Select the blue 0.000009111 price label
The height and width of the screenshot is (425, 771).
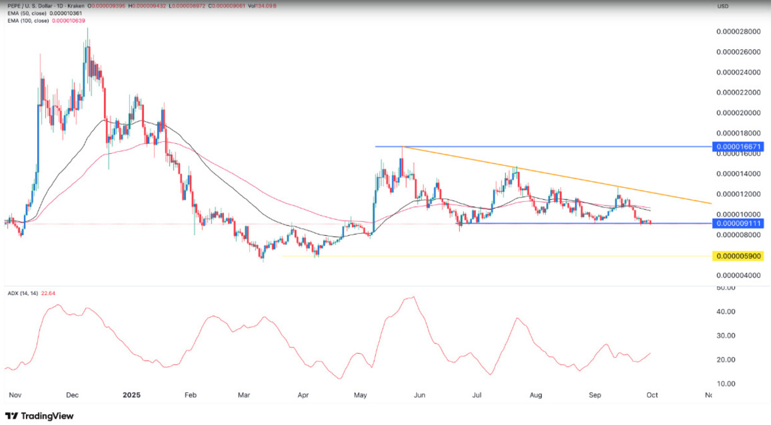(739, 223)
